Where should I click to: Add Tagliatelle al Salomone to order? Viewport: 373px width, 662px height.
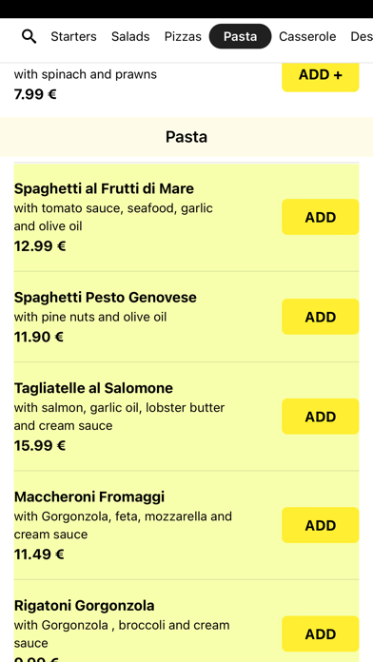[321, 417]
